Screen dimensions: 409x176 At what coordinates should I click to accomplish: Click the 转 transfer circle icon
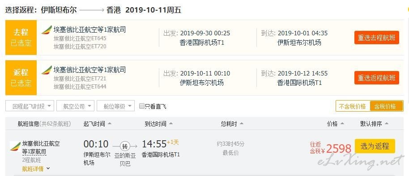pos(125,147)
